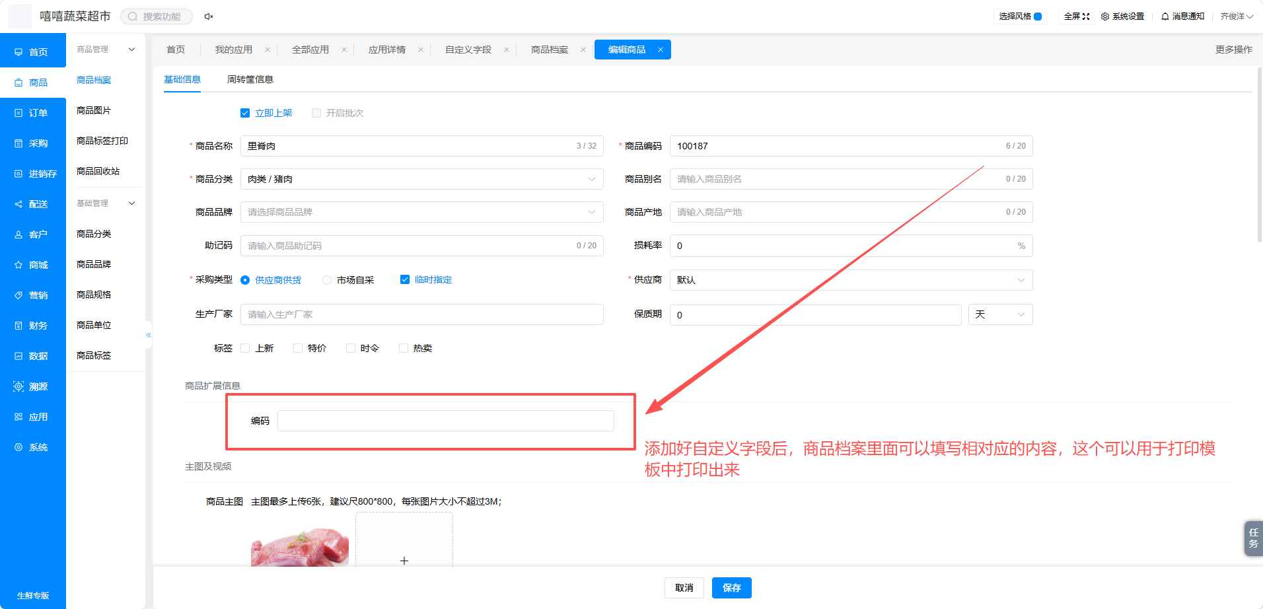Screen dimensions: 1263x609
Task: Open the 自定义字段 tab
Action: coord(468,50)
